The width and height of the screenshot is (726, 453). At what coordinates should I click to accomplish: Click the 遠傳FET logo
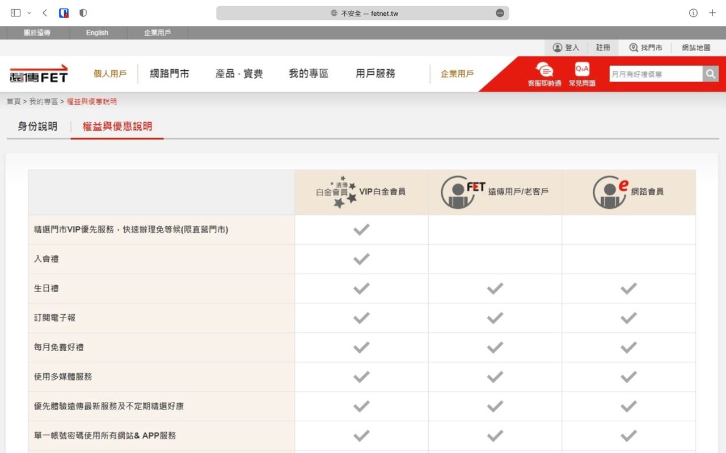coord(39,74)
